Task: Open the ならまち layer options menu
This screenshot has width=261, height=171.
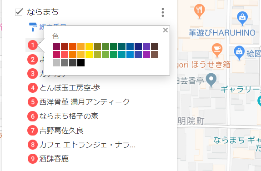Action: click(x=163, y=12)
